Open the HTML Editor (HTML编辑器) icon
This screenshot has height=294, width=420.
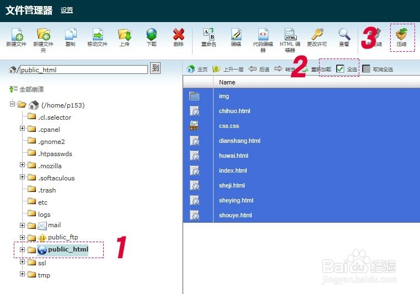tap(290, 35)
